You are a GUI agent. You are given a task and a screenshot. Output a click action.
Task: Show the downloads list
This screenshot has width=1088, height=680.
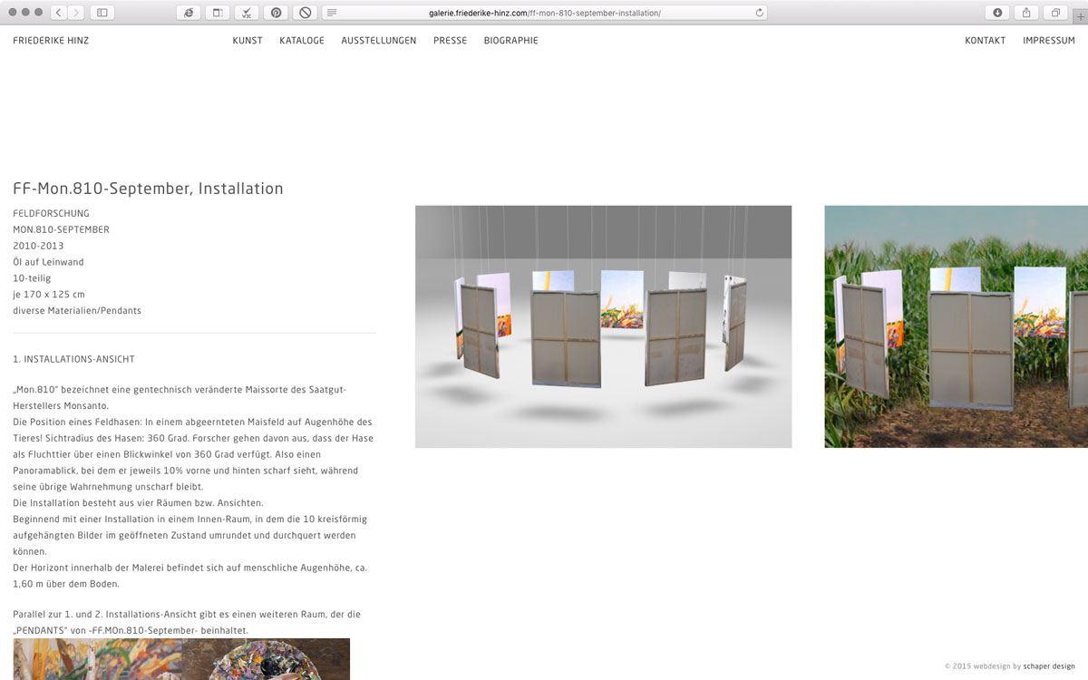997,13
